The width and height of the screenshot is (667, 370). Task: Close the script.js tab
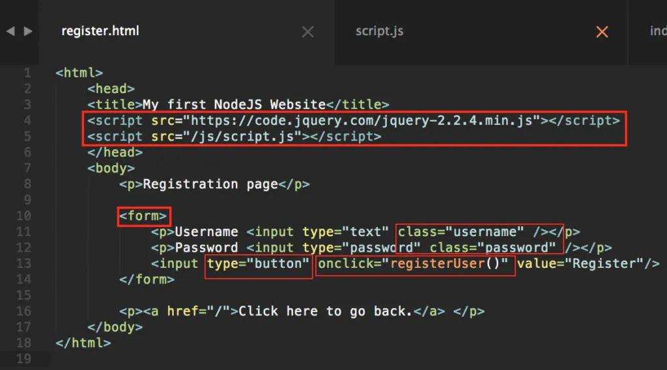click(602, 31)
